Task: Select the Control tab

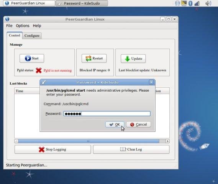Action: [15, 35]
